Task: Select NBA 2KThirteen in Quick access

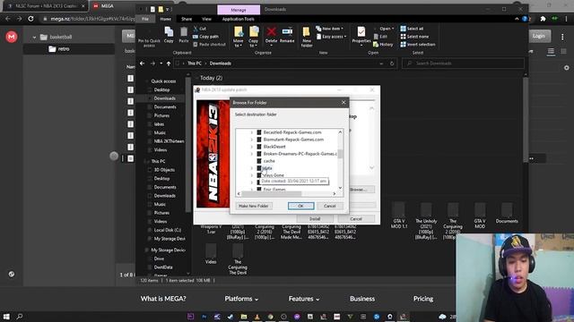Action: tap(169, 141)
